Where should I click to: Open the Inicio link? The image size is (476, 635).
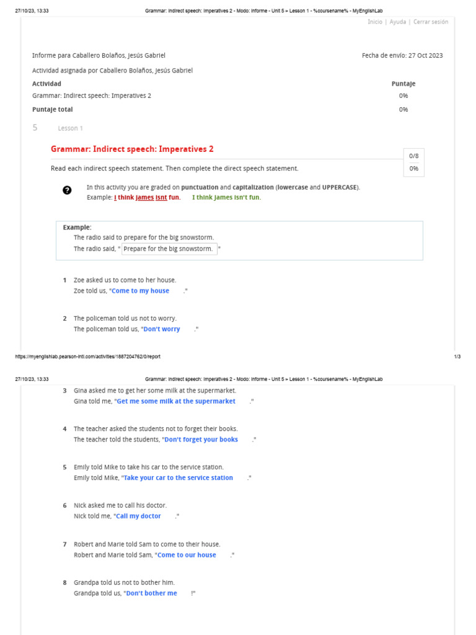click(374, 22)
